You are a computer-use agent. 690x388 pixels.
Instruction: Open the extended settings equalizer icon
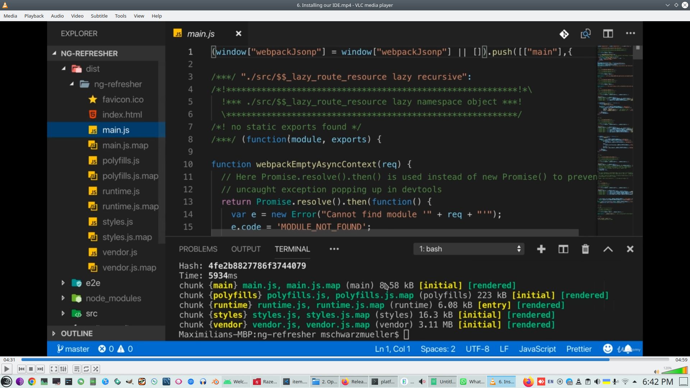coord(63,369)
